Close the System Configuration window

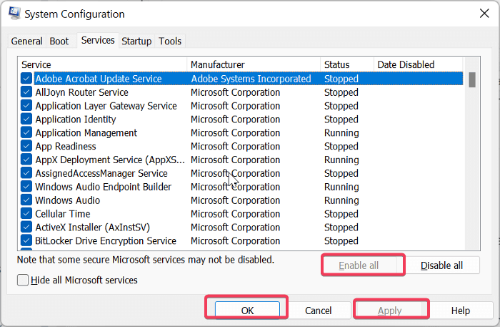485,14
